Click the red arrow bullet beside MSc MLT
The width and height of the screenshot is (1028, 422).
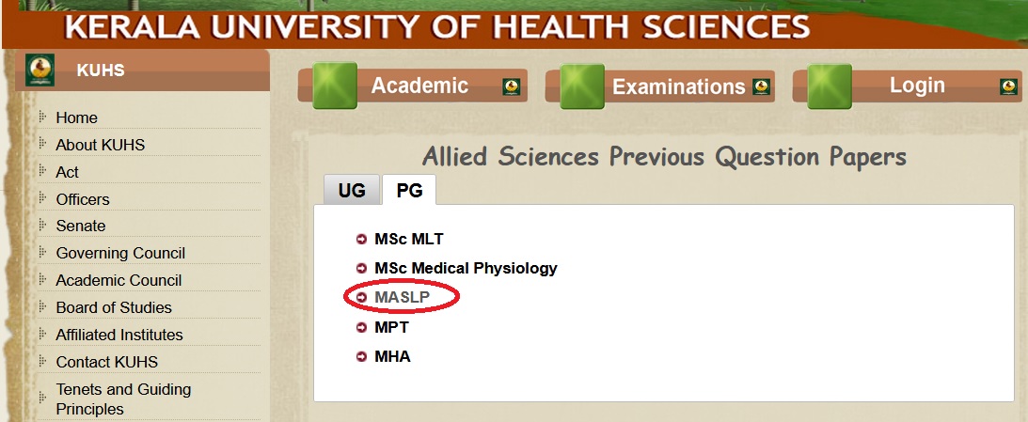click(x=361, y=239)
